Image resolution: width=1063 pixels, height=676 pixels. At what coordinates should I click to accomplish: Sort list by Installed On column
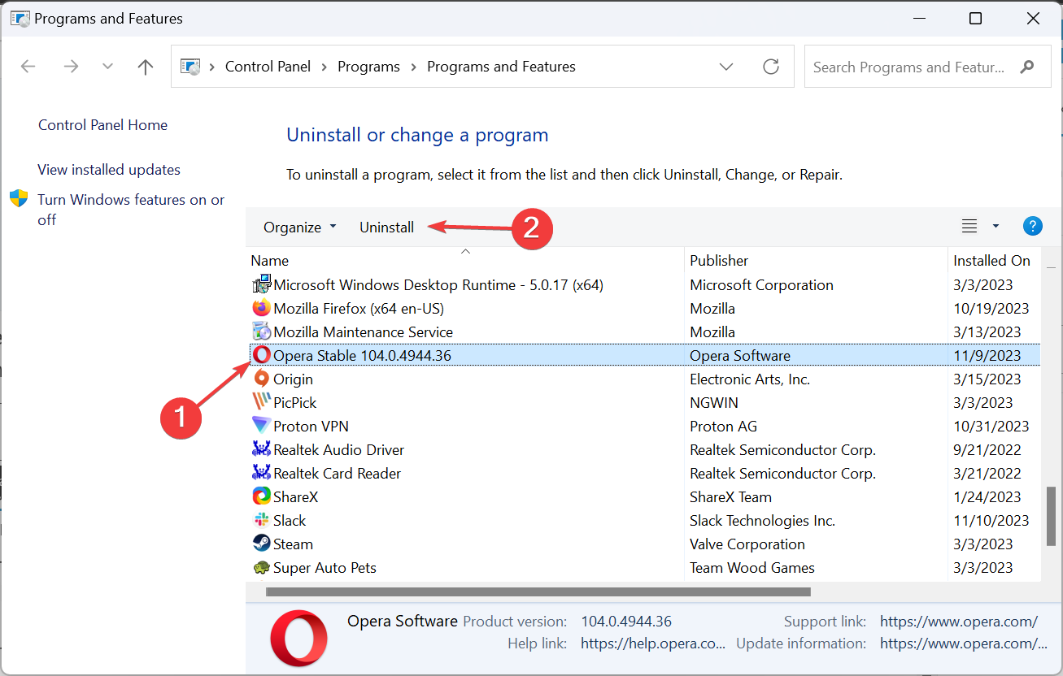(991, 261)
